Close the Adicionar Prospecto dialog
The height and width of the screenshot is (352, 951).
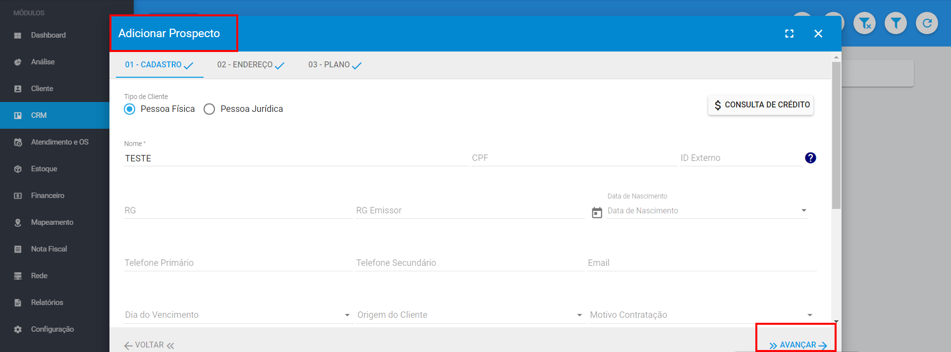(x=818, y=34)
